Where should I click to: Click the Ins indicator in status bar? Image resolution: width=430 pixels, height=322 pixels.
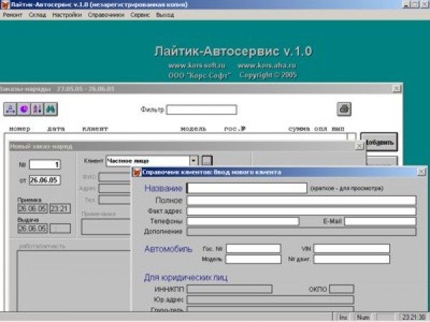[343, 317]
